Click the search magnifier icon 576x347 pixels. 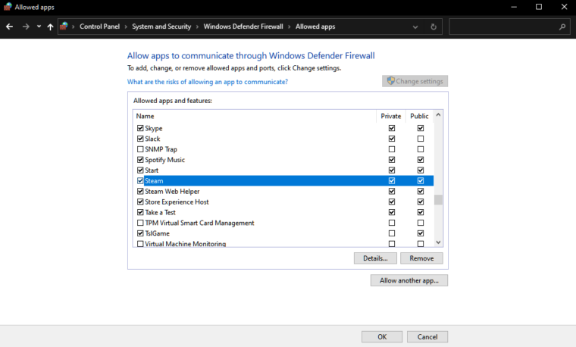pyautogui.click(x=562, y=27)
